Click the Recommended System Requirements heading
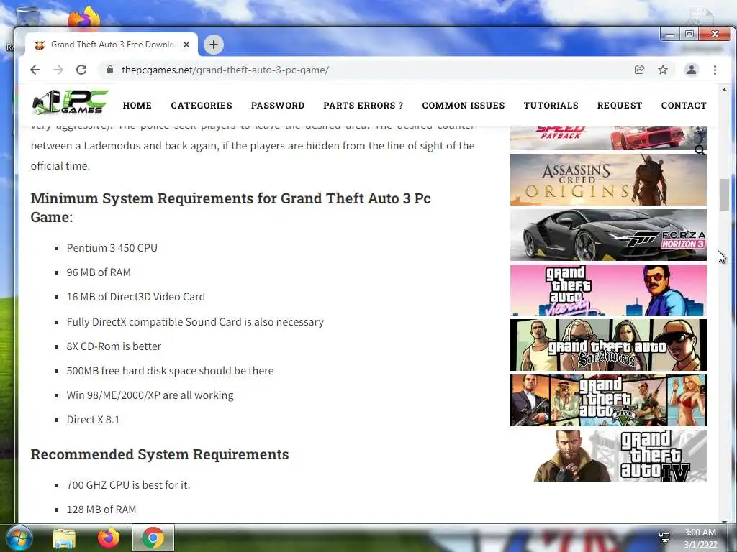737x552 pixels. [x=160, y=454]
